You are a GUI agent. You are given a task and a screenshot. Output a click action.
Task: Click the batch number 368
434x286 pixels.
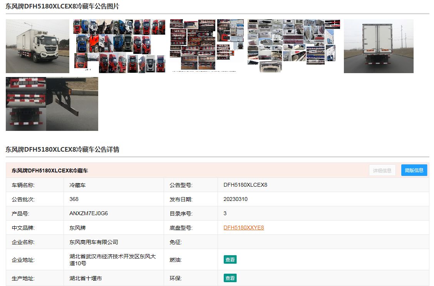[x=74, y=199]
